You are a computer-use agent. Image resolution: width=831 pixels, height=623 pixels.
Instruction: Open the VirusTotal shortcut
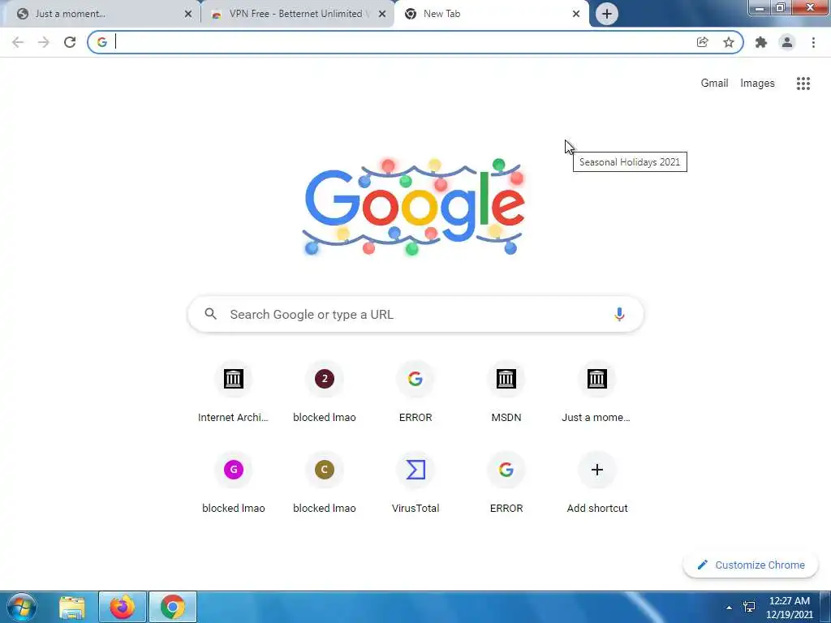pyautogui.click(x=415, y=483)
